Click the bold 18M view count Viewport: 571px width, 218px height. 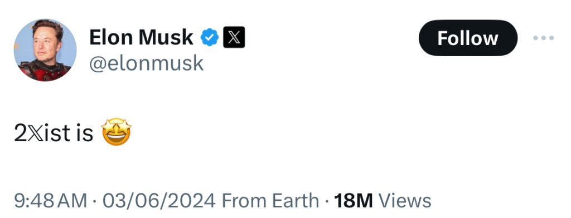(x=353, y=201)
